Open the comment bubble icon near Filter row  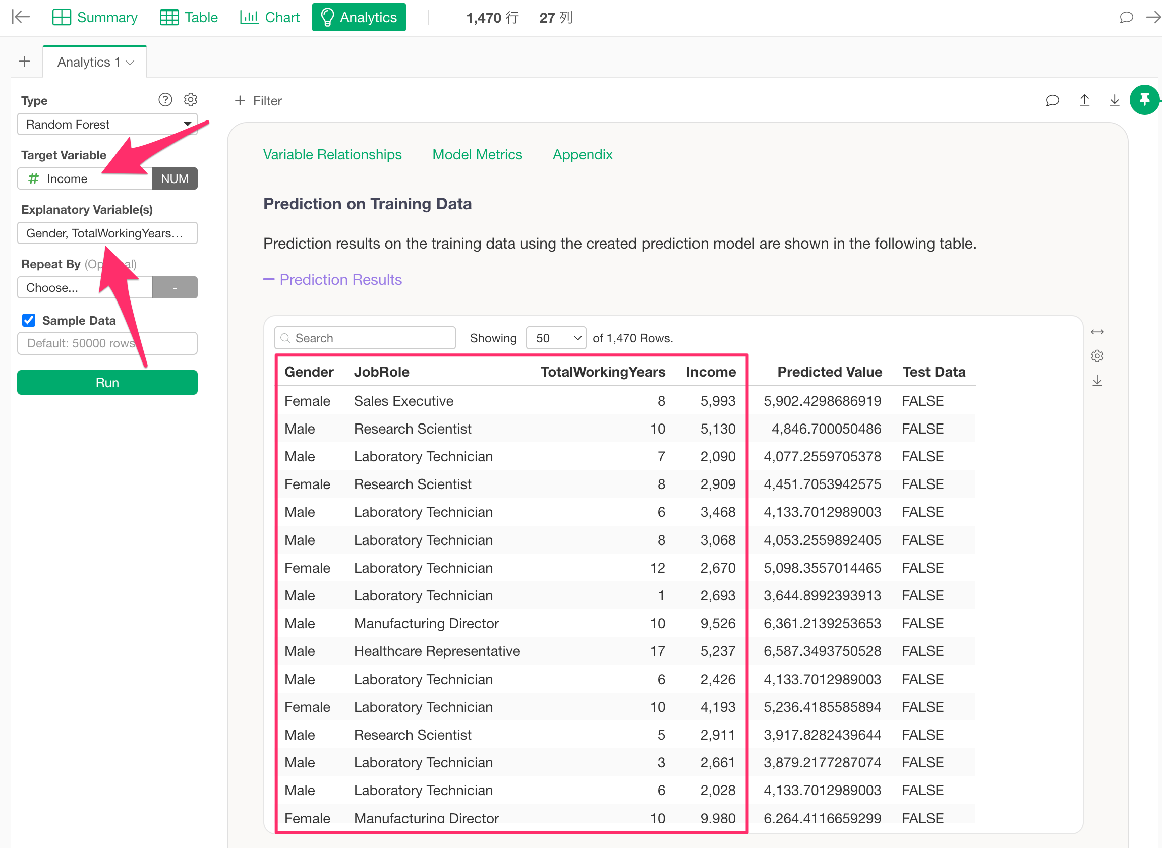[x=1052, y=101]
